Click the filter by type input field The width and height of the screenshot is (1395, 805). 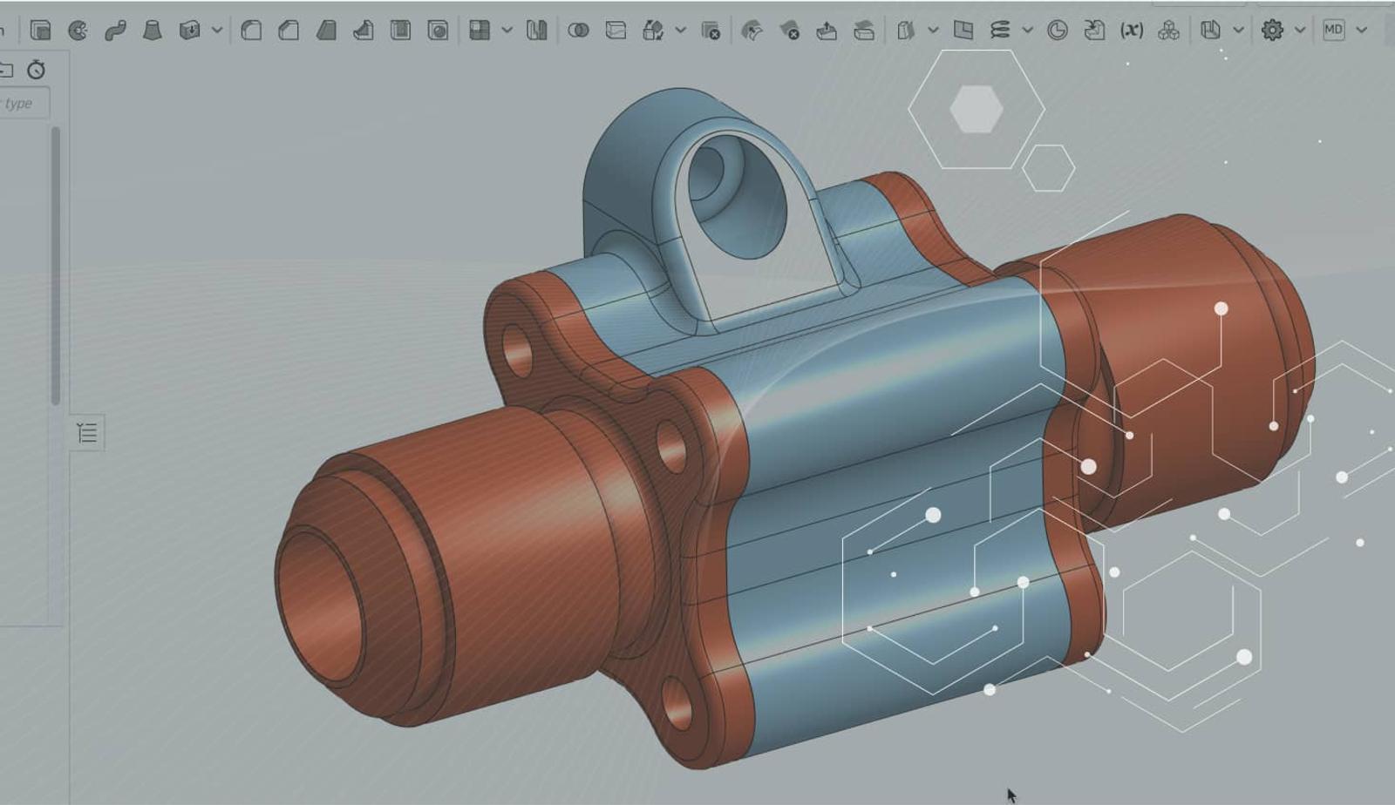tap(23, 104)
